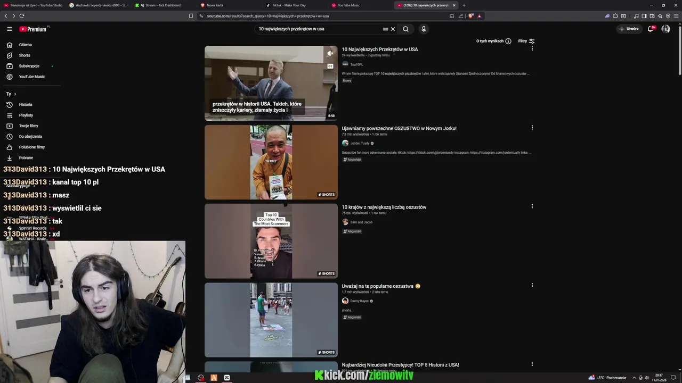Viewport: 682px width, 383px height.
Task: Switch to słuchawki beyerdynamics tab
Action: pyautogui.click(x=99, y=5)
